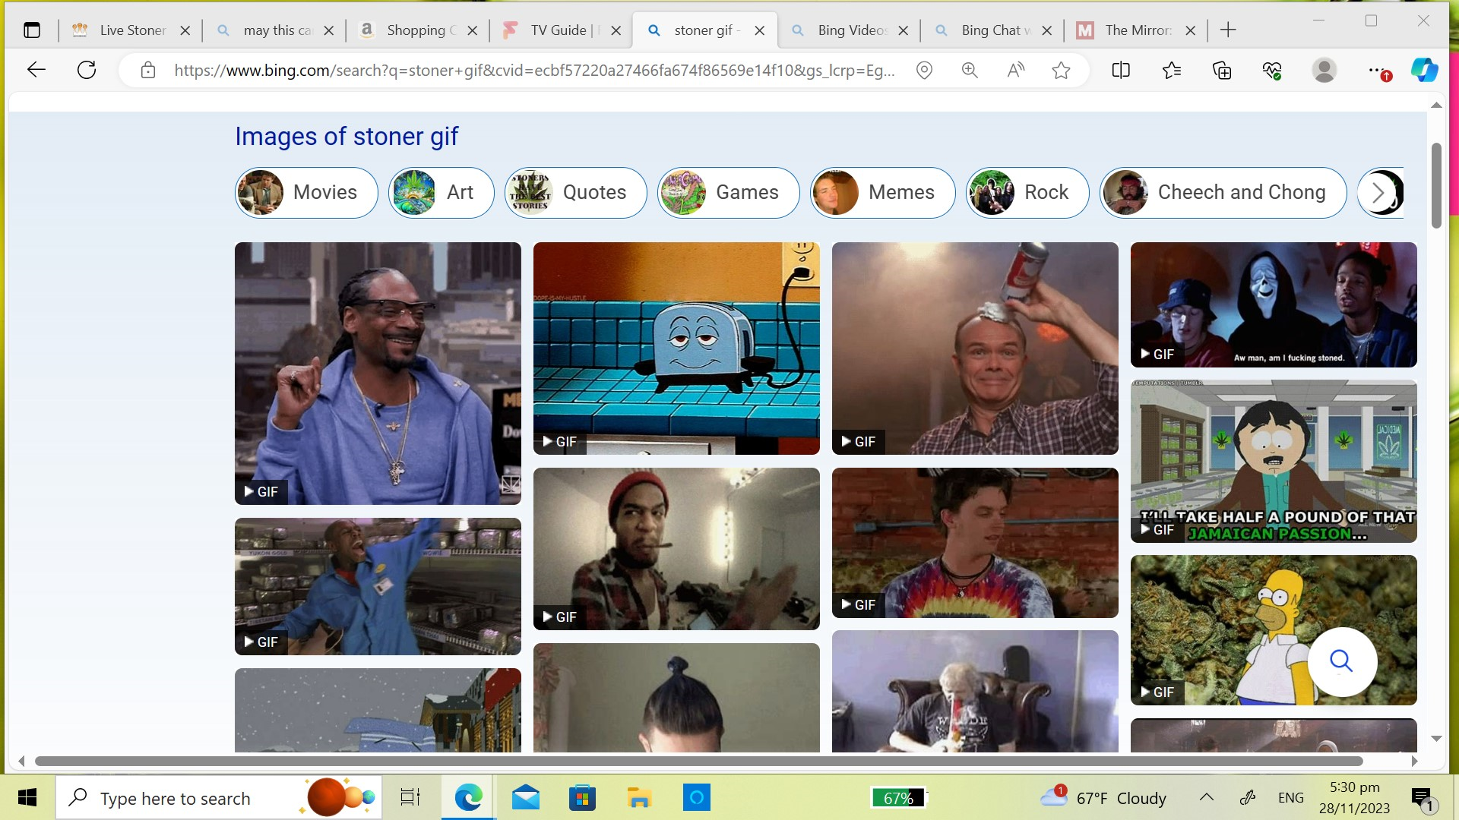Open the red beanie man GIF
This screenshot has height=820, width=1459.
tap(676, 549)
